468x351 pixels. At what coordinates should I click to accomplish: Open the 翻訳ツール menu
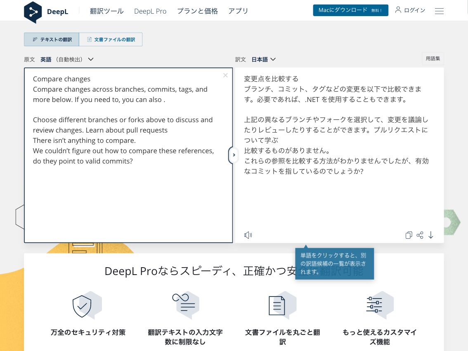pyautogui.click(x=106, y=11)
